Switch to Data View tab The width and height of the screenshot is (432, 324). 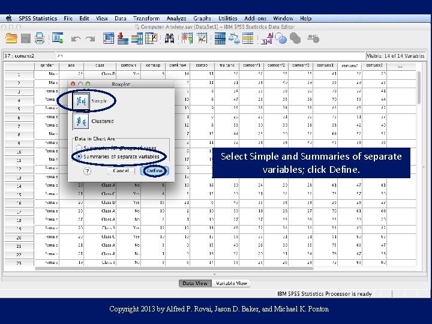click(x=195, y=283)
